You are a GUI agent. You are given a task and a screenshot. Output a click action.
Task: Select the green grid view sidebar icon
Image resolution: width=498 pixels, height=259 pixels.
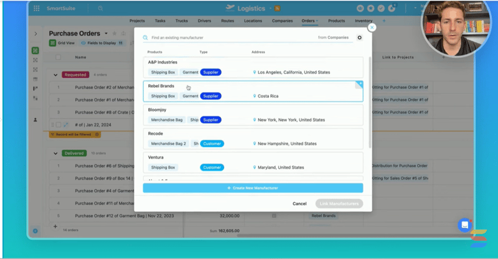pos(35,50)
